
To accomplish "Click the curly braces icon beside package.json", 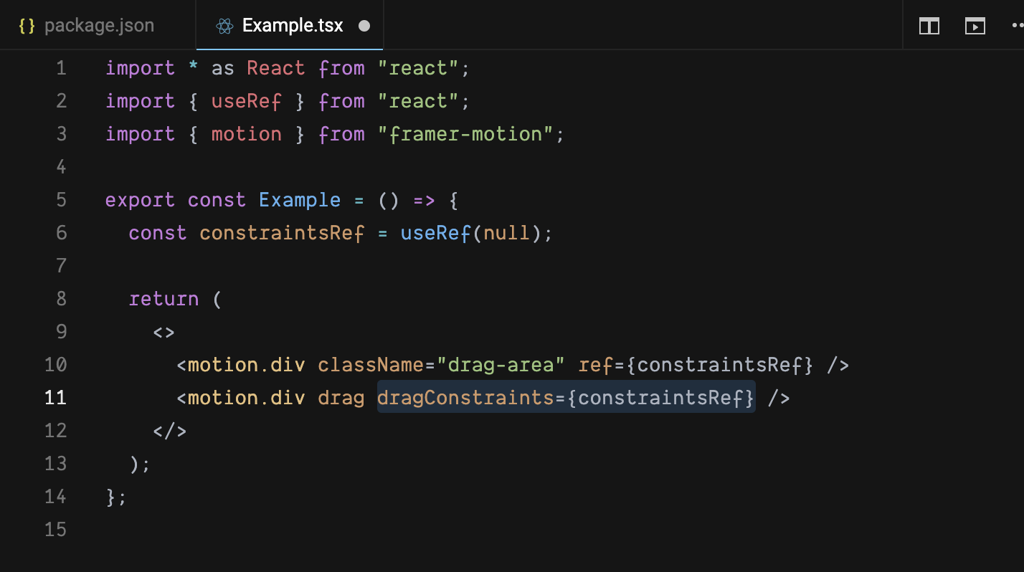I will (28, 25).
